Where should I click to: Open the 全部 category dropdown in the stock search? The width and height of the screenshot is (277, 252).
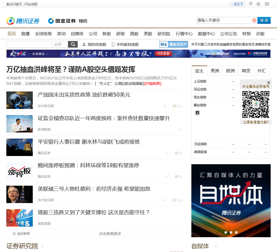(x=60, y=44)
